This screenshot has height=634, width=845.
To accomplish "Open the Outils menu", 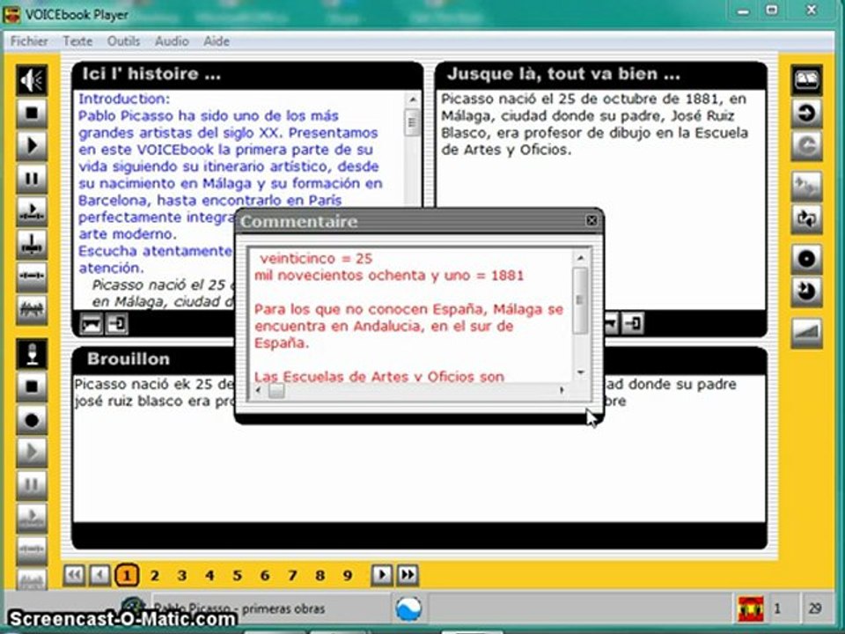I will tap(123, 41).
